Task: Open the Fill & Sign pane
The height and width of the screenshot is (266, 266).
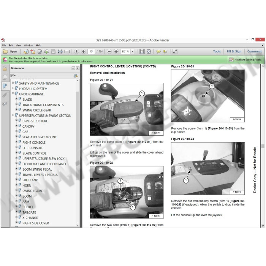Action: pyautogui.click(x=234, y=51)
